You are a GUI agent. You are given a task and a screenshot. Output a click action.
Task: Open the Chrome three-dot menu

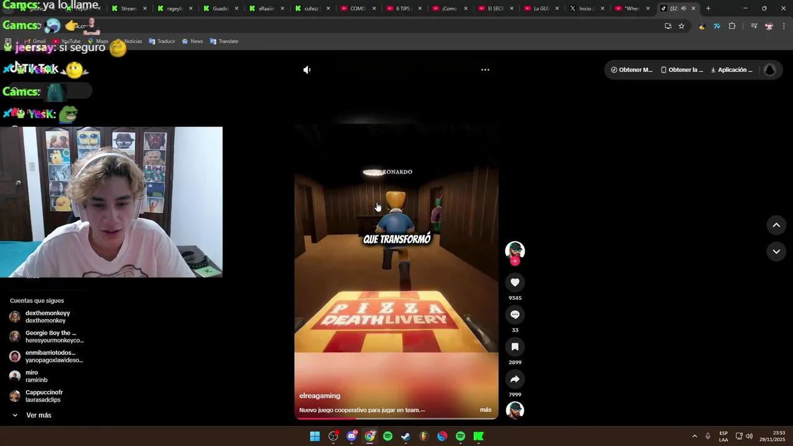[784, 26]
